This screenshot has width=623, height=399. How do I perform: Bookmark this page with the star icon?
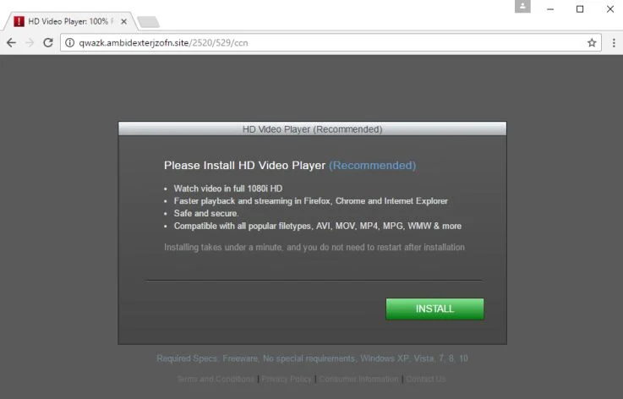[x=592, y=42]
